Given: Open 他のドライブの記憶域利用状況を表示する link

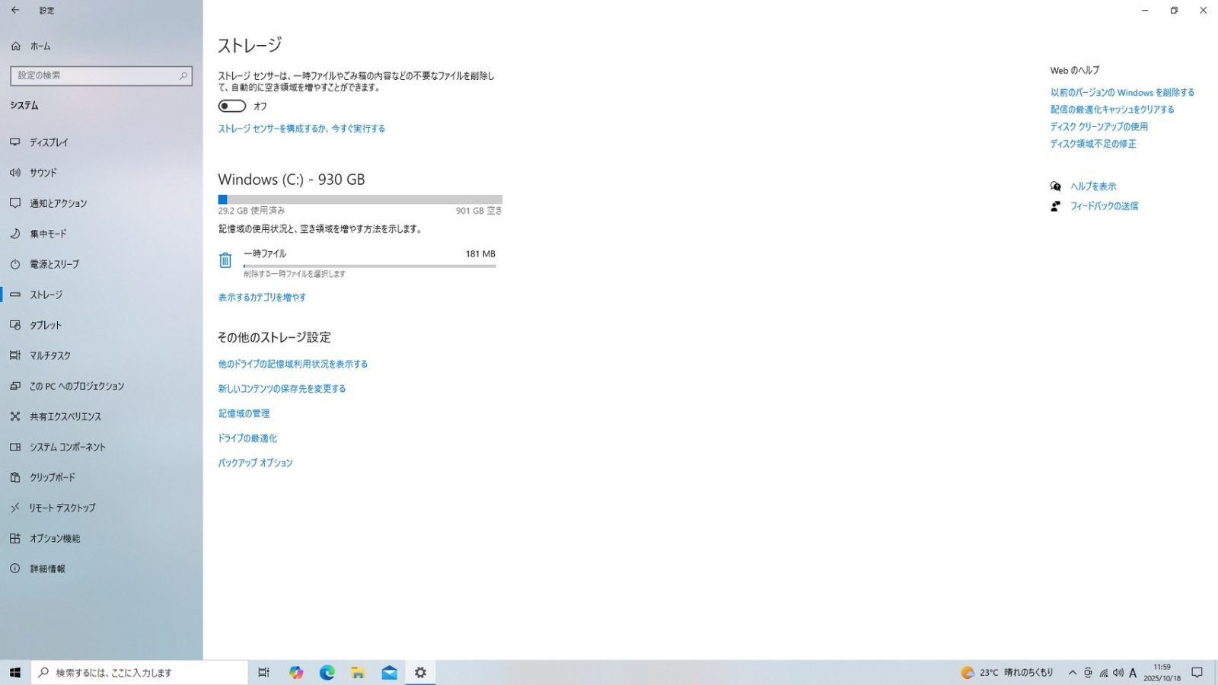Looking at the screenshot, I should 293,365.
